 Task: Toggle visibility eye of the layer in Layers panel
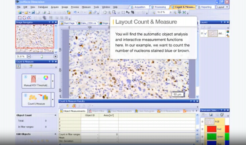click(x=202, y=33)
